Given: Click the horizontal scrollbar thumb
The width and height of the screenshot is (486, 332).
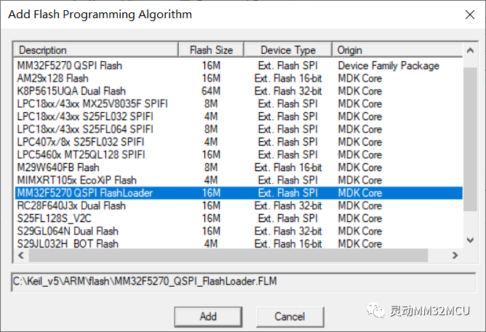Looking at the screenshot, I should coord(228,256).
